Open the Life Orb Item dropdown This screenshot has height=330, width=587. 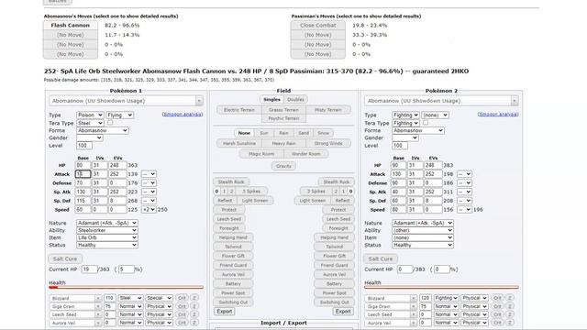click(x=107, y=237)
